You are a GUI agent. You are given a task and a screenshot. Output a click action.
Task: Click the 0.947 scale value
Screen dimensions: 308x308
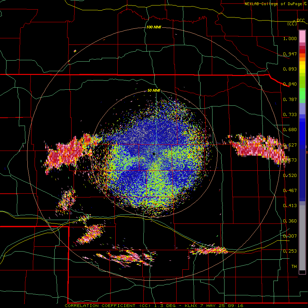pyautogui.click(x=290, y=54)
